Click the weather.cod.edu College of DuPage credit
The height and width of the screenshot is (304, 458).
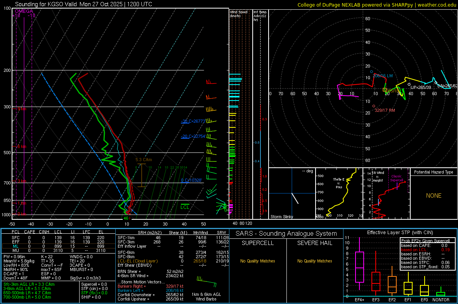377,5
